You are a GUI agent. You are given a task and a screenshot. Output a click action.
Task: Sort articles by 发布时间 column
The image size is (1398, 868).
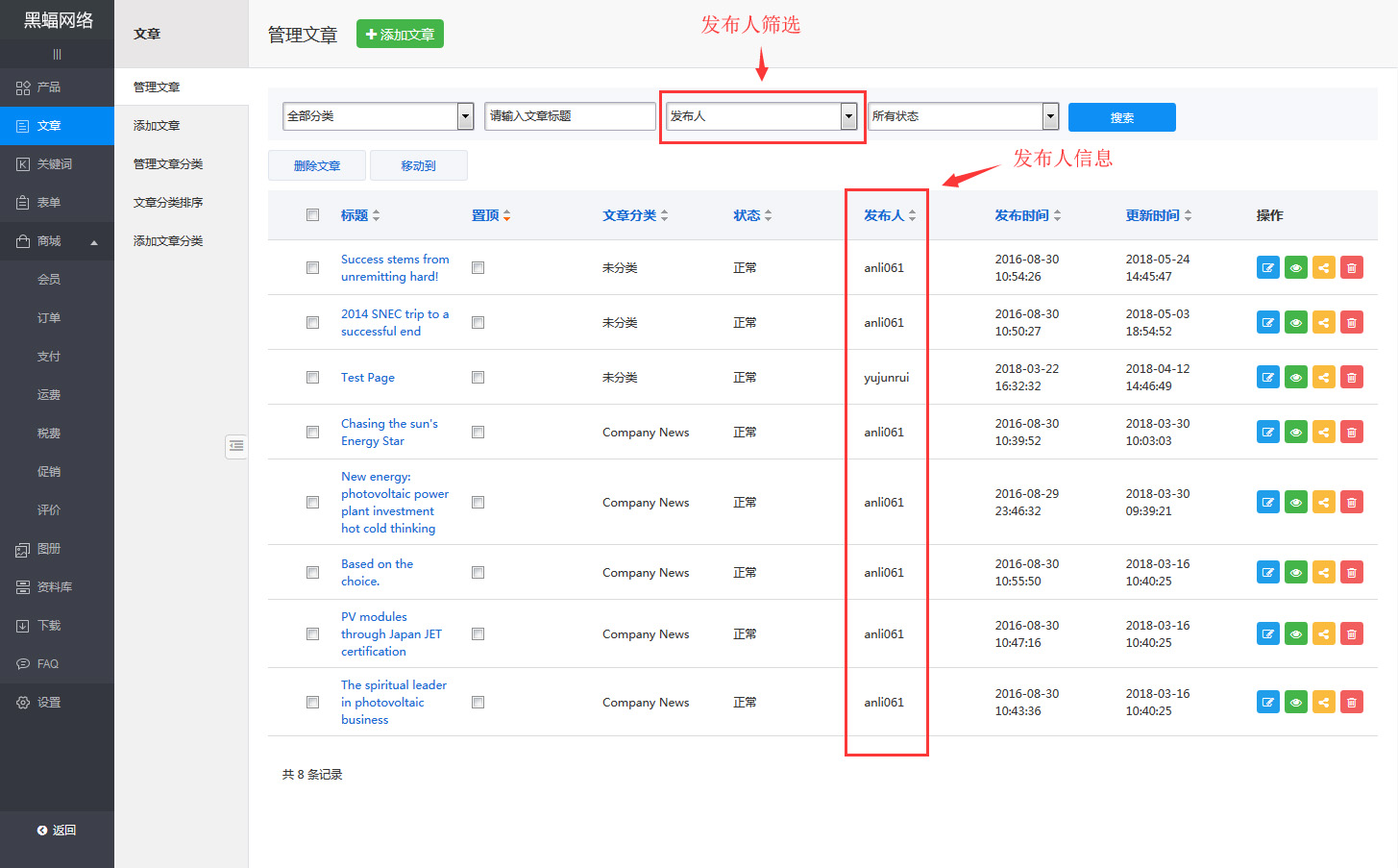1026,215
